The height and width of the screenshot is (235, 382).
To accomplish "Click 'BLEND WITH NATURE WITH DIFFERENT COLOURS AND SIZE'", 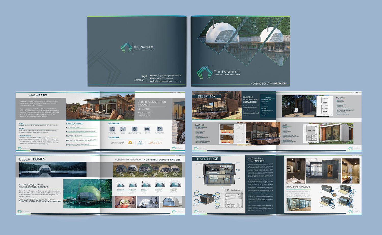I will pos(148,160).
